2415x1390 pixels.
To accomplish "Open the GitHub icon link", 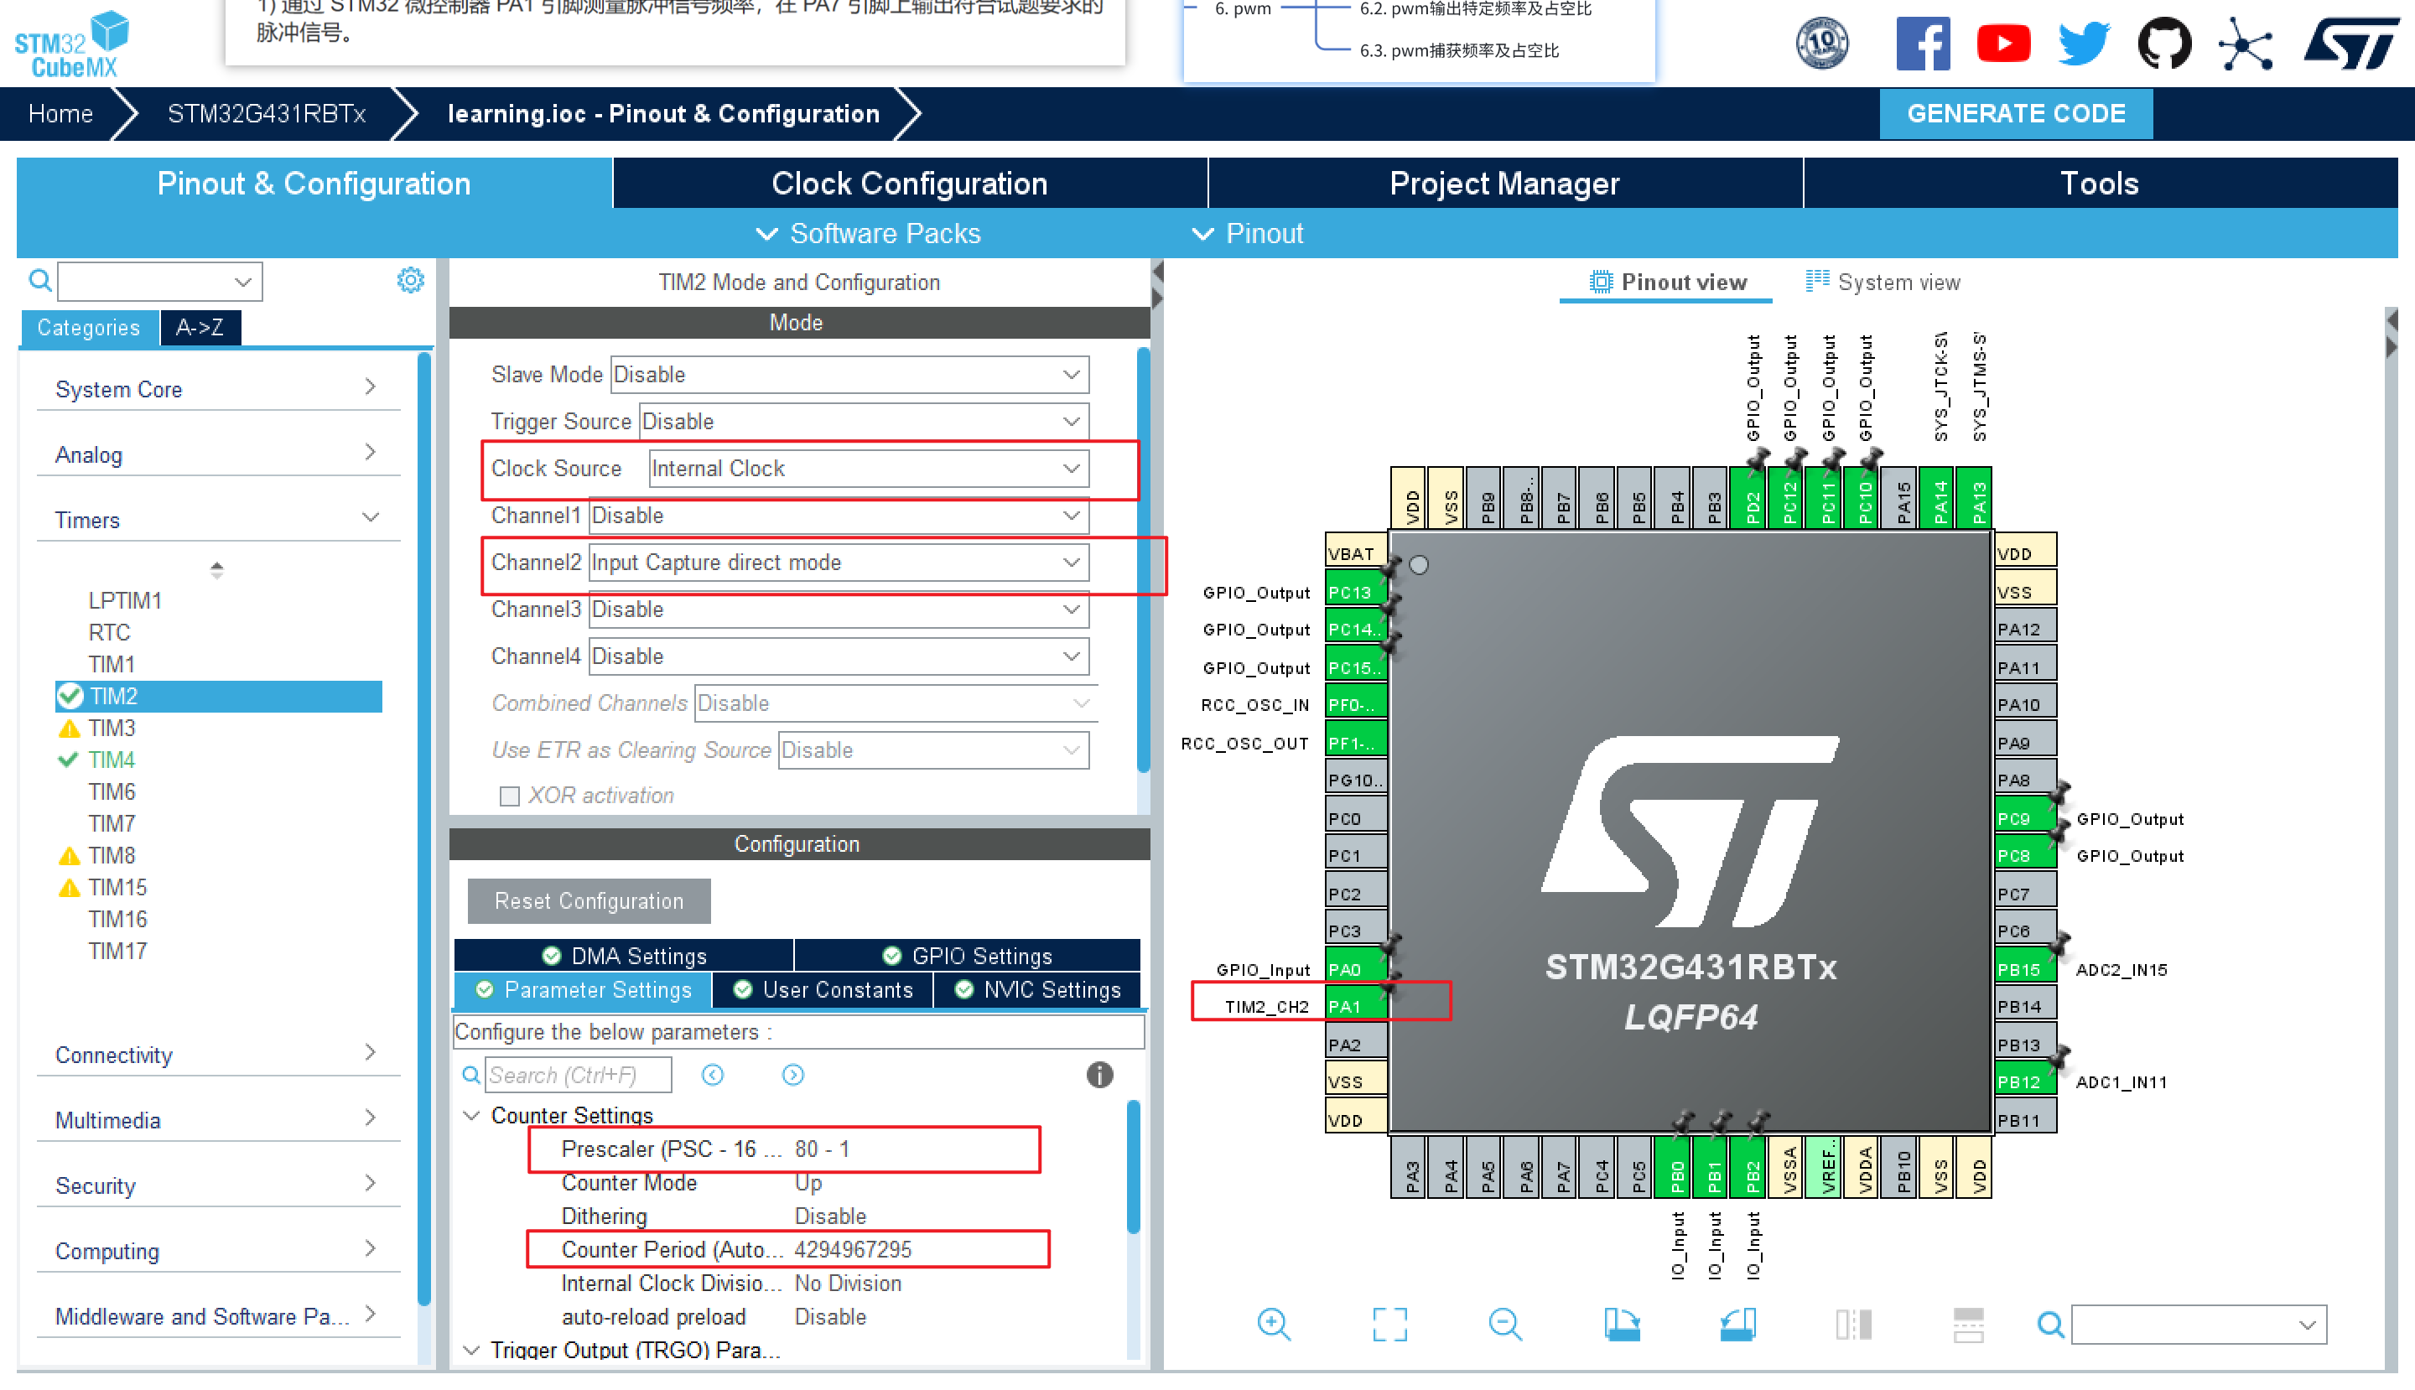I will pos(2163,44).
